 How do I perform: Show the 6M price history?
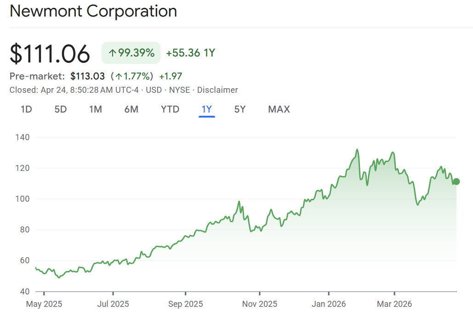pyautogui.click(x=131, y=109)
